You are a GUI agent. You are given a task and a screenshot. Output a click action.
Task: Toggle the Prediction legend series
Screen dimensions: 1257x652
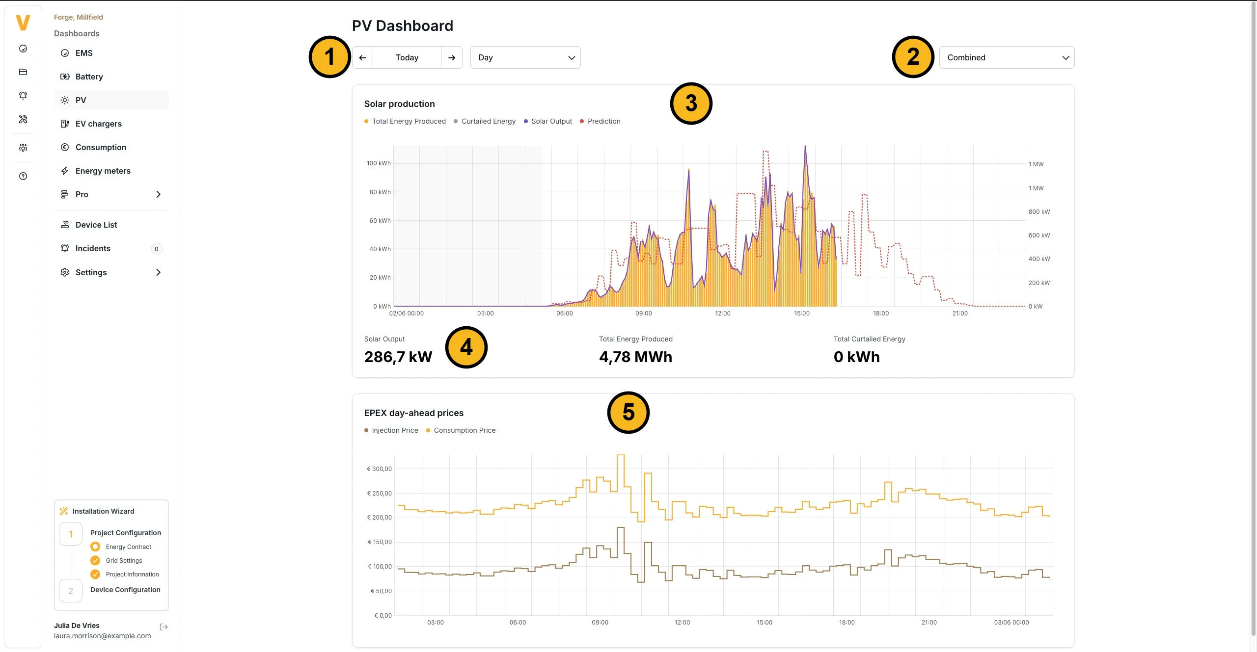(600, 121)
